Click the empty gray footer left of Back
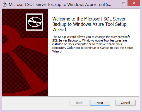The width and height of the screenshot is (142, 112). pos(36,103)
